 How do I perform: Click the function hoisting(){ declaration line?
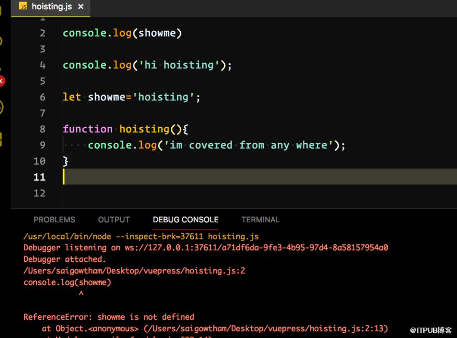126,129
